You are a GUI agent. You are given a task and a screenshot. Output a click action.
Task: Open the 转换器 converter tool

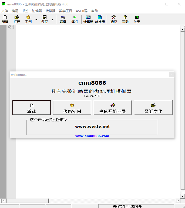click(x=100, y=19)
